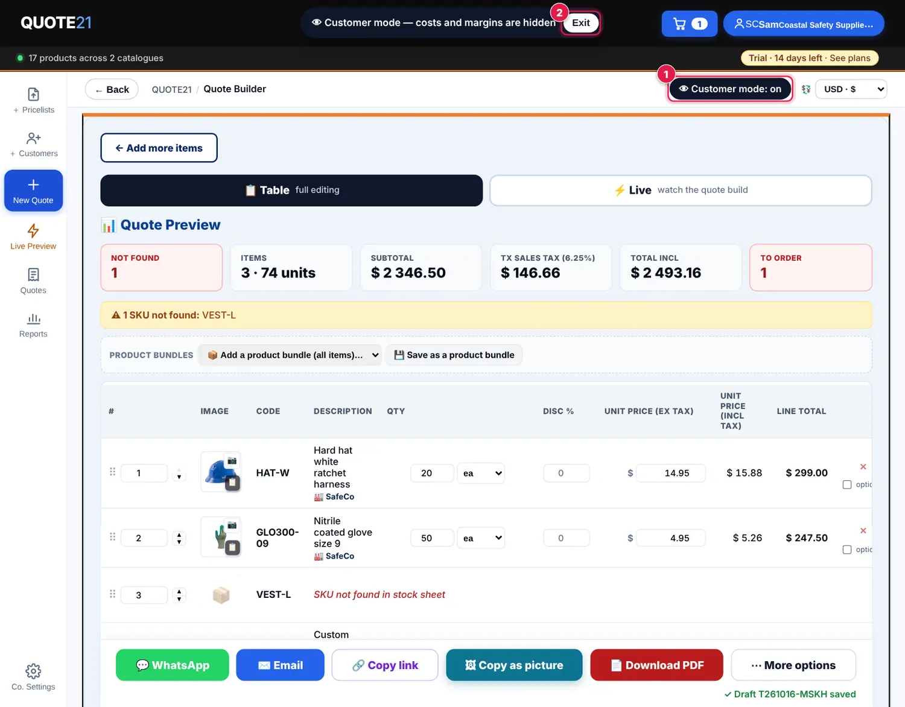This screenshot has width=905, height=707.
Task: Go Back
Action: [x=112, y=89]
